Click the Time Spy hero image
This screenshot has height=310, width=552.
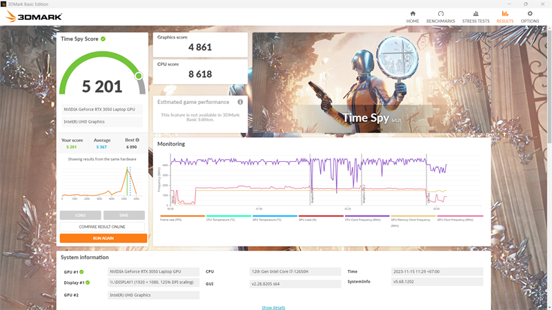click(372, 83)
